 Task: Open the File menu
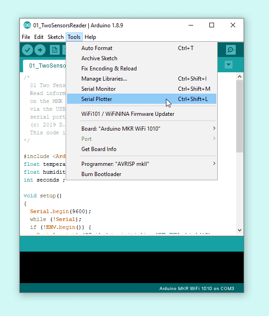[26, 37]
